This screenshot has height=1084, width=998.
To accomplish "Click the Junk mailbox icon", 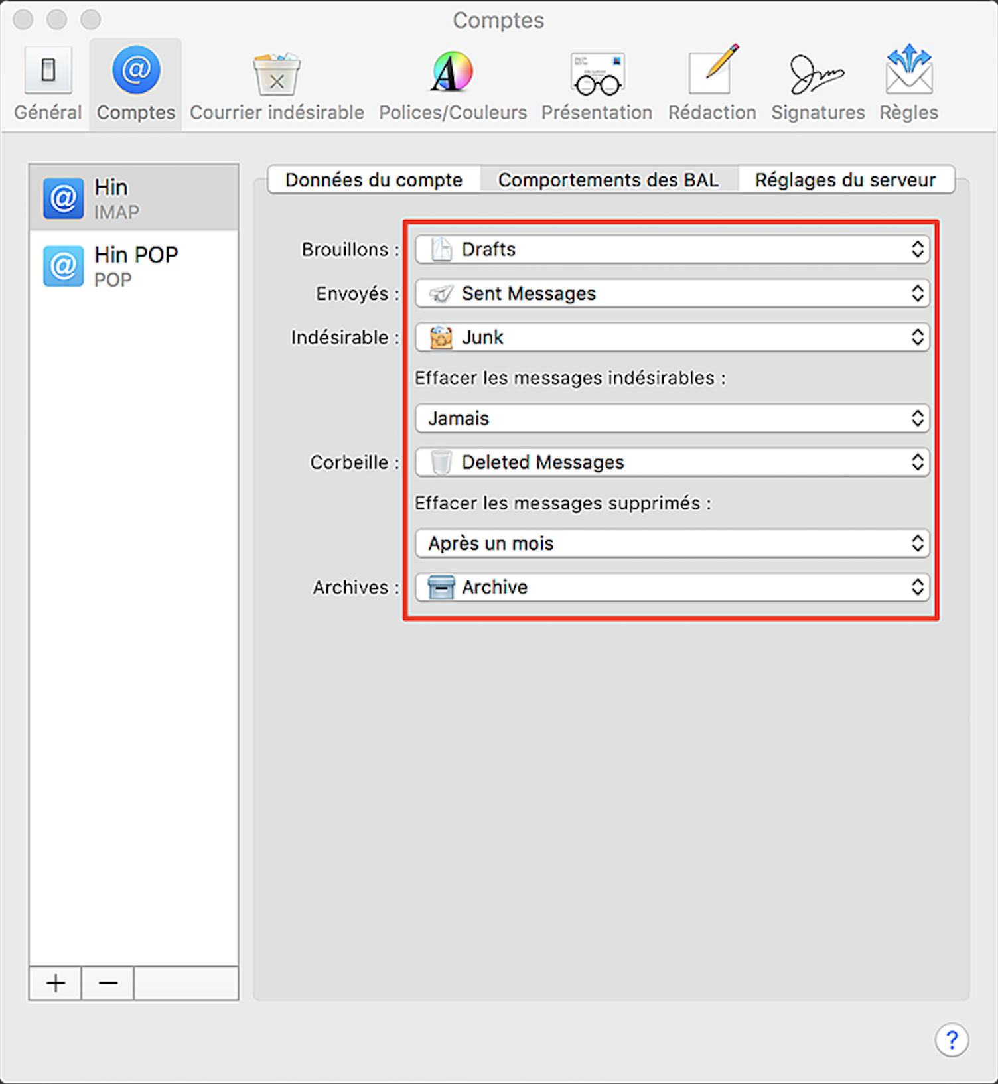I will pyautogui.click(x=441, y=337).
